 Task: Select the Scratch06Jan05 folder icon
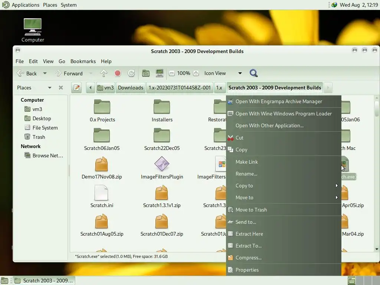pyautogui.click(x=102, y=135)
